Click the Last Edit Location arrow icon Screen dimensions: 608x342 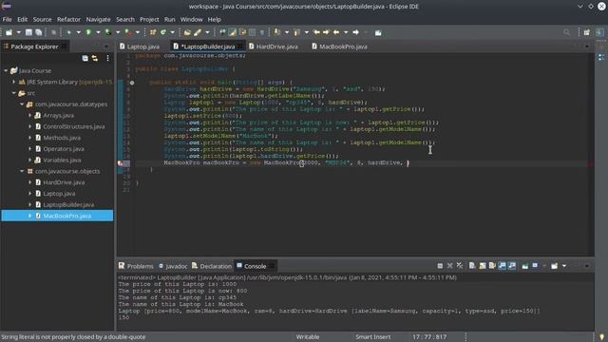316,32
